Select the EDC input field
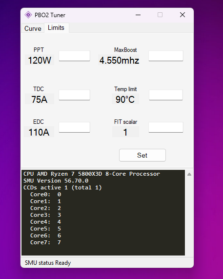Screen dimensions: 223x279 coord(74,127)
